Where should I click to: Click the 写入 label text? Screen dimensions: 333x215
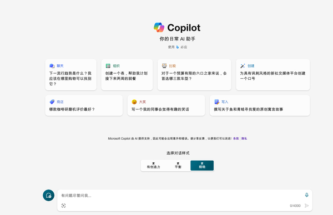coord(225,102)
